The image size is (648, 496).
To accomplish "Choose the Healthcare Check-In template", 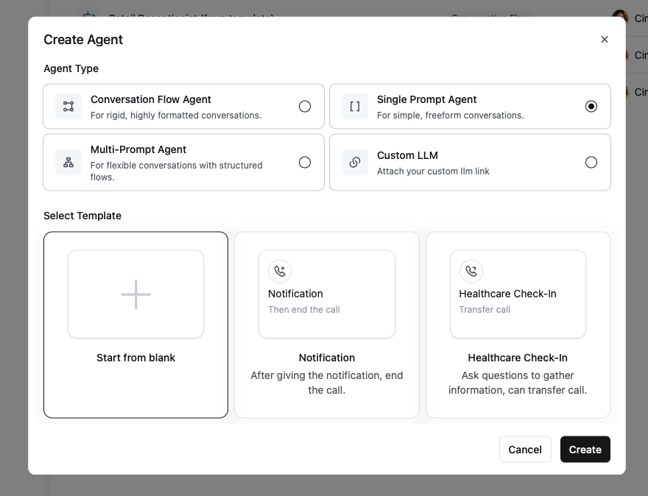I will [518, 324].
